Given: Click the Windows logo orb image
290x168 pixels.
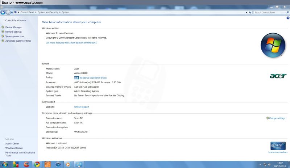Looking at the screenshot, I should (273, 45).
